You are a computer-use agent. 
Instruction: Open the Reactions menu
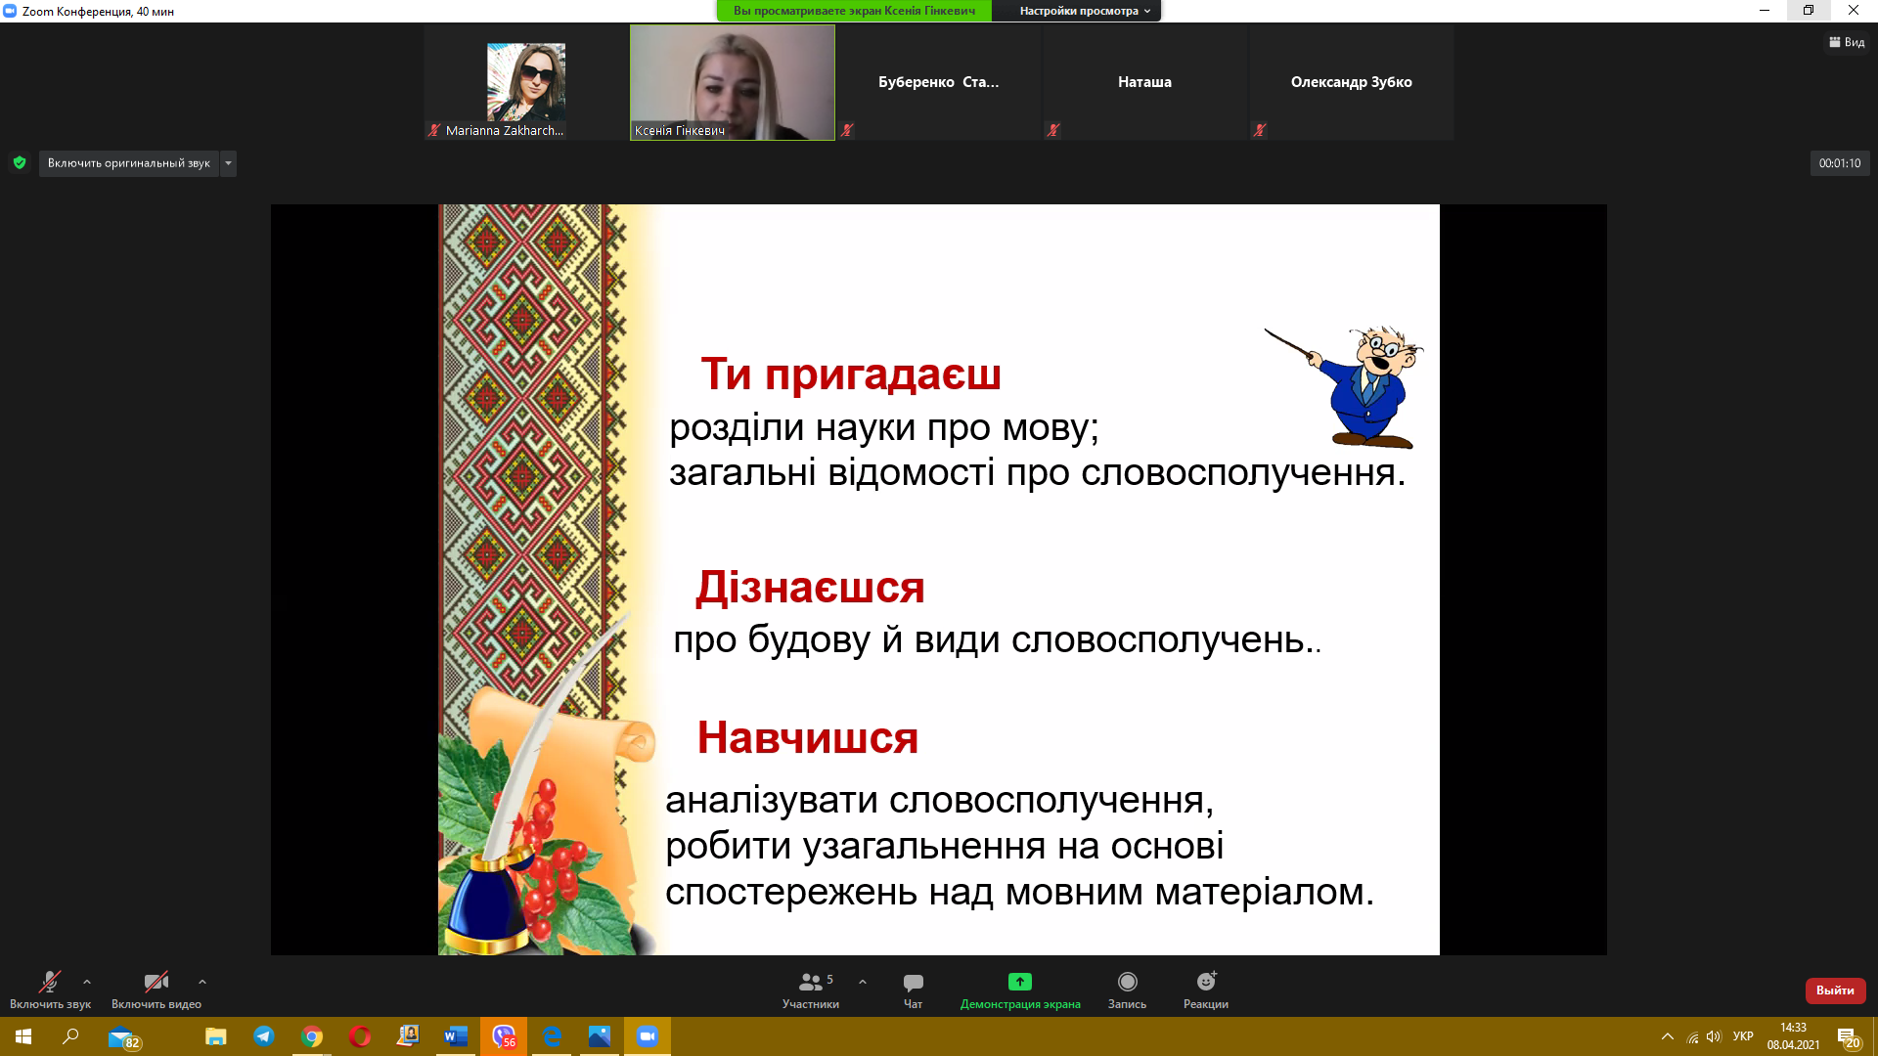[x=1205, y=990]
